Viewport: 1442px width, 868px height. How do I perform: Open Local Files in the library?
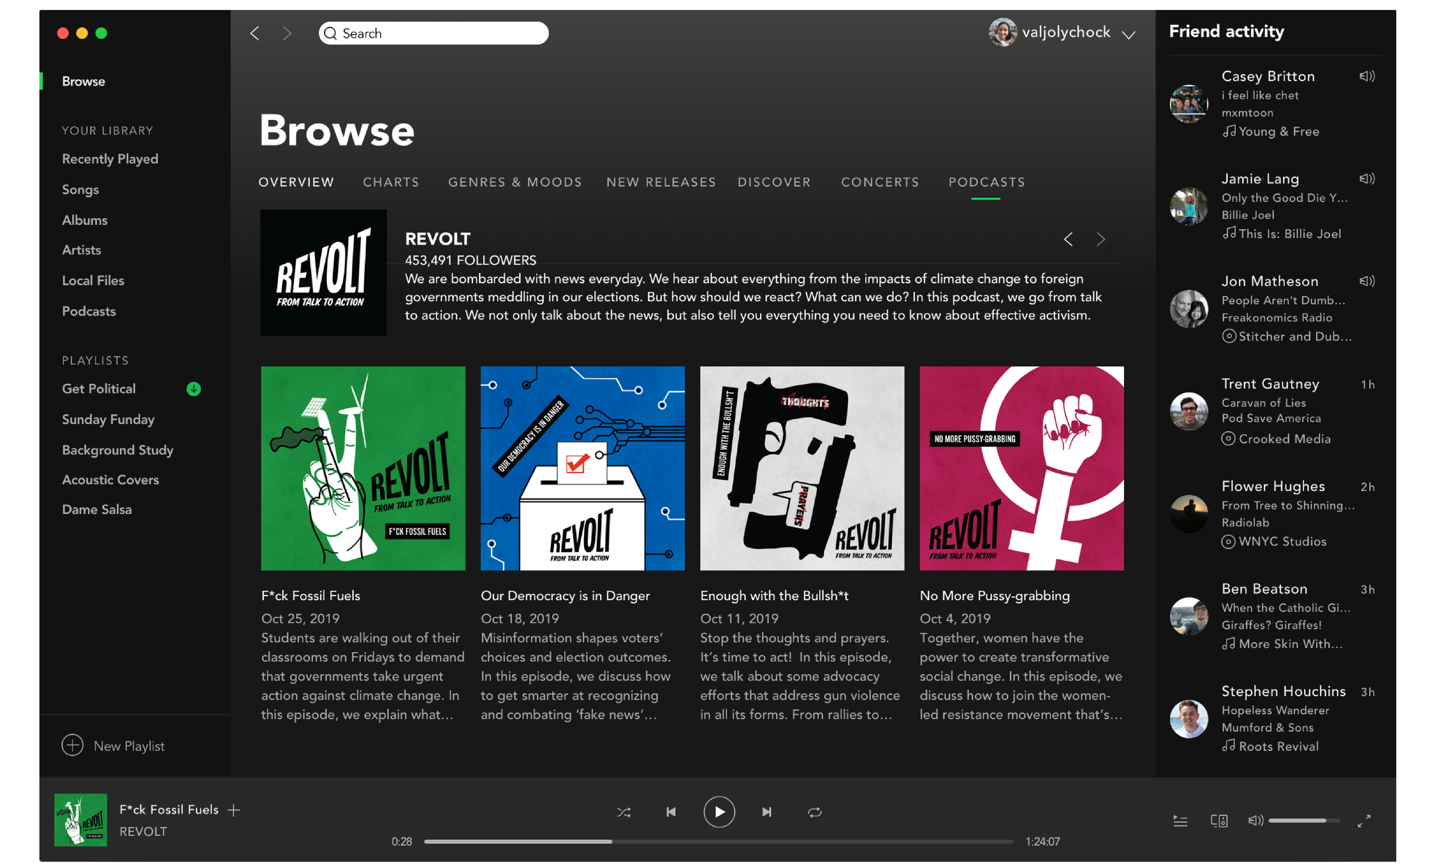tap(93, 281)
